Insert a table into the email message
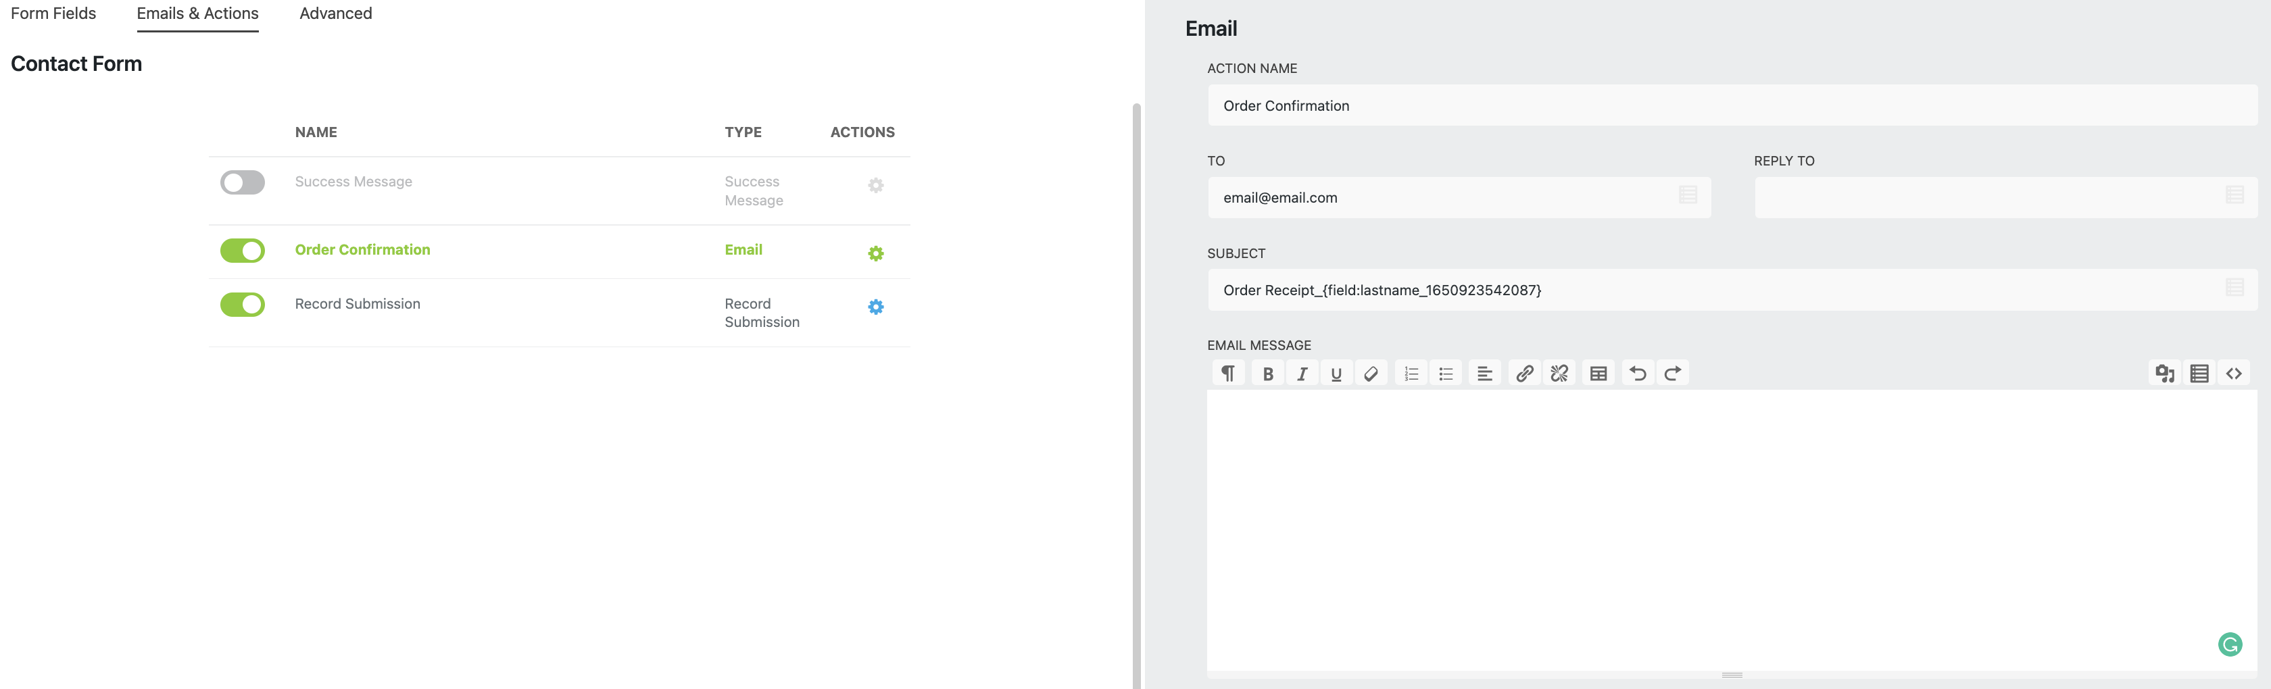The width and height of the screenshot is (2271, 689). (x=1597, y=373)
